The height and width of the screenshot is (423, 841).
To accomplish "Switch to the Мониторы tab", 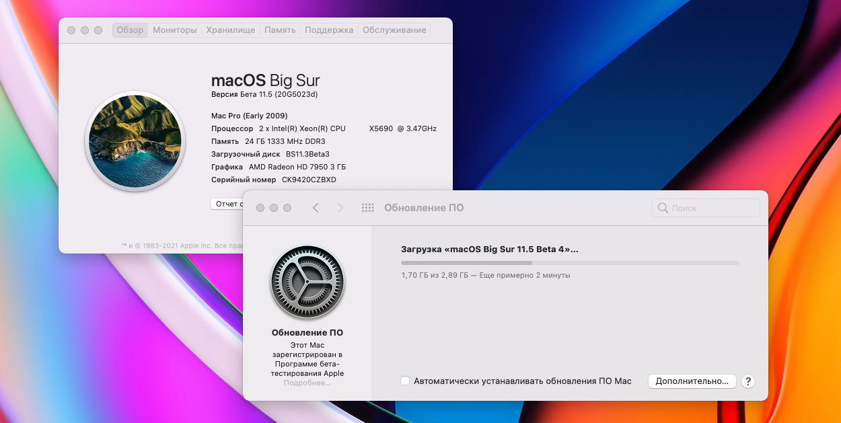I will 175,30.
